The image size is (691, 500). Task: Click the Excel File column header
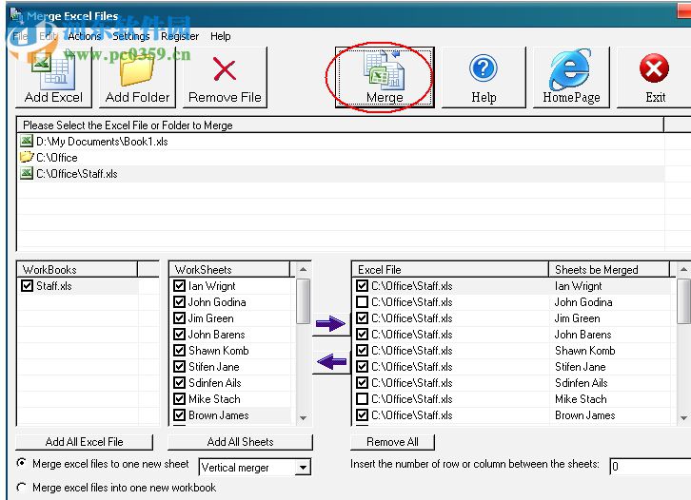[x=450, y=269]
